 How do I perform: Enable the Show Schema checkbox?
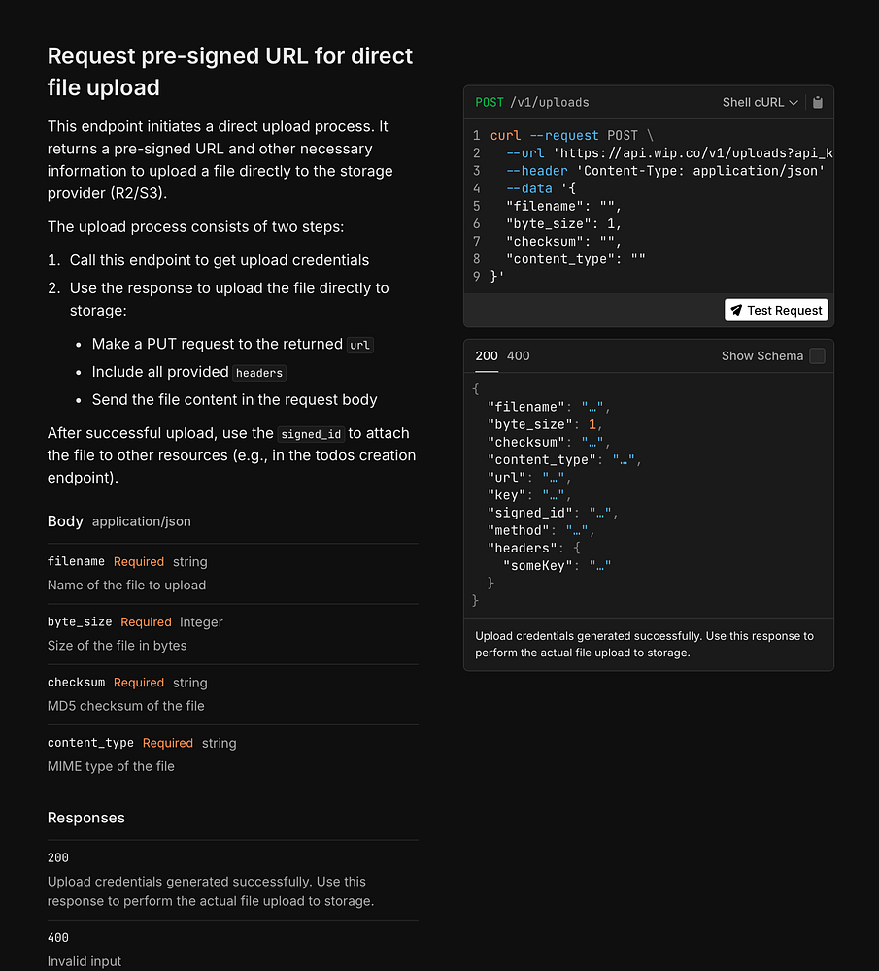click(818, 356)
